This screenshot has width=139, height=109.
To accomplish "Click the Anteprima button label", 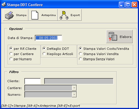I will tap(49, 15).
